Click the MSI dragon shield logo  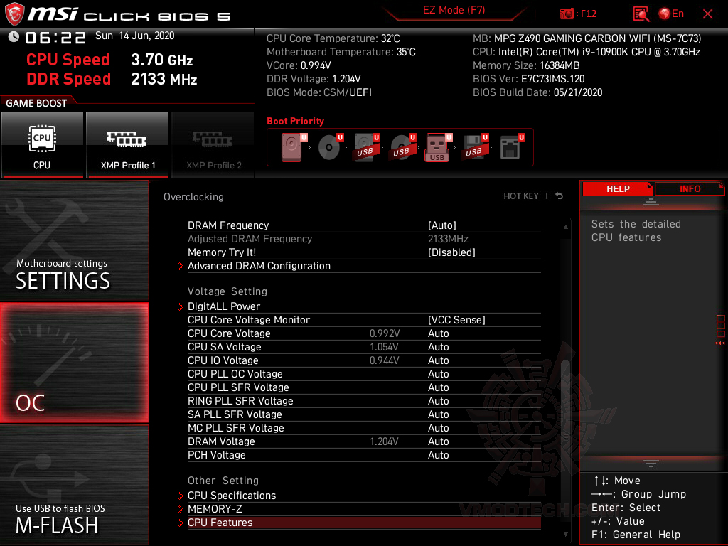pos(14,14)
